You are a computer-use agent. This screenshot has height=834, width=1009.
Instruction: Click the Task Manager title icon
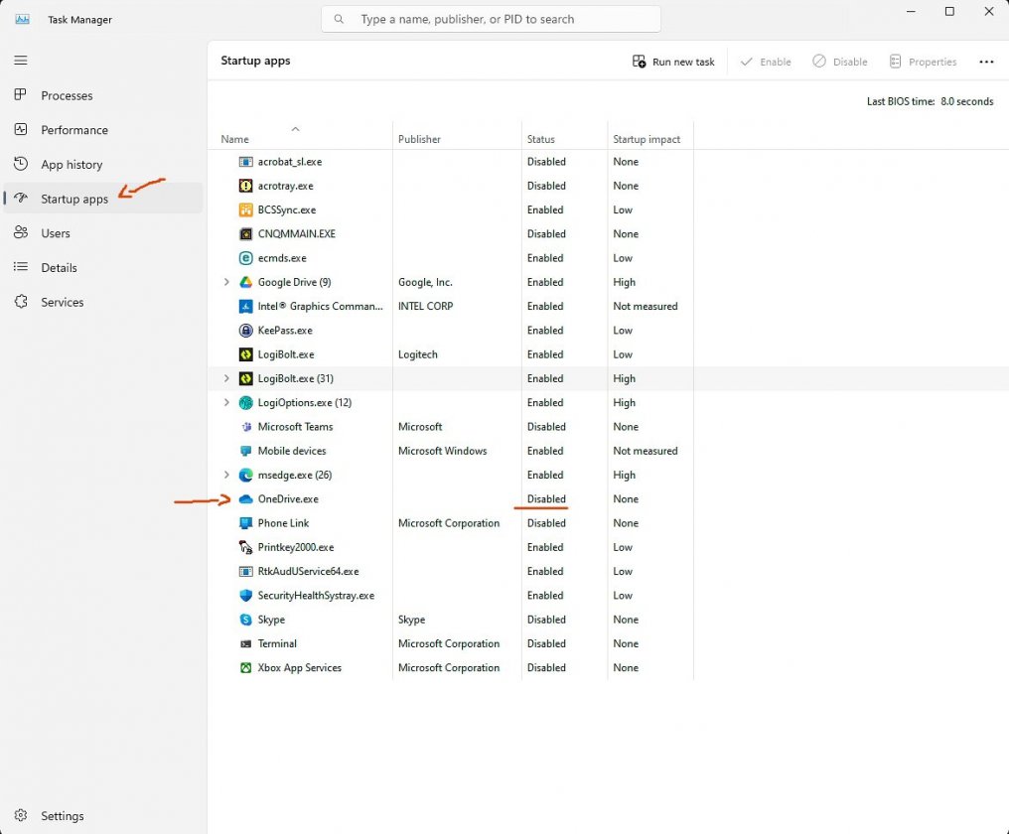coord(23,19)
